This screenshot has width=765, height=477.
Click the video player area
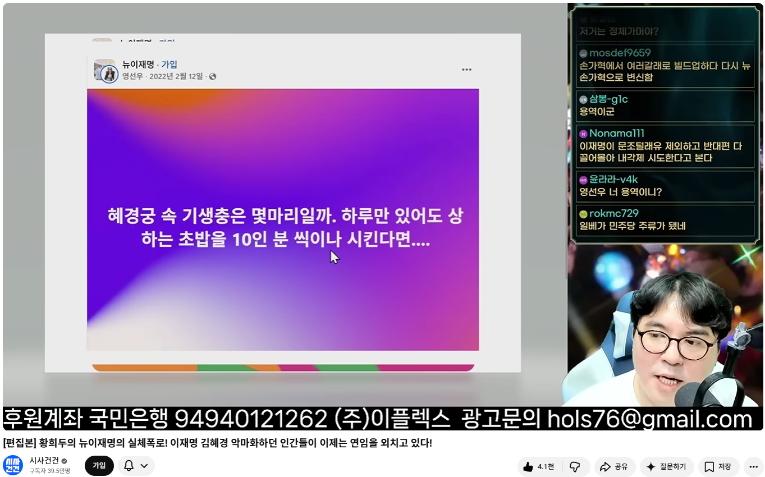point(383,216)
